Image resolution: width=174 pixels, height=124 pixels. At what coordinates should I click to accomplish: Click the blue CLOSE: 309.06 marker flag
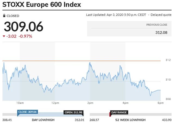pos(27,112)
